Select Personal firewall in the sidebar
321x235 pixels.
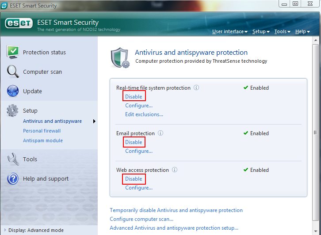tap(42, 131)
